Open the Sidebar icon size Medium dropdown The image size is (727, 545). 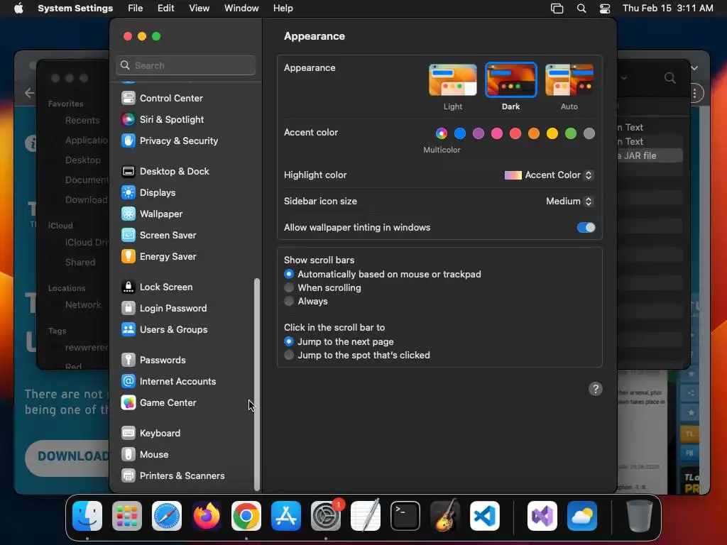[x=569, y=201]
